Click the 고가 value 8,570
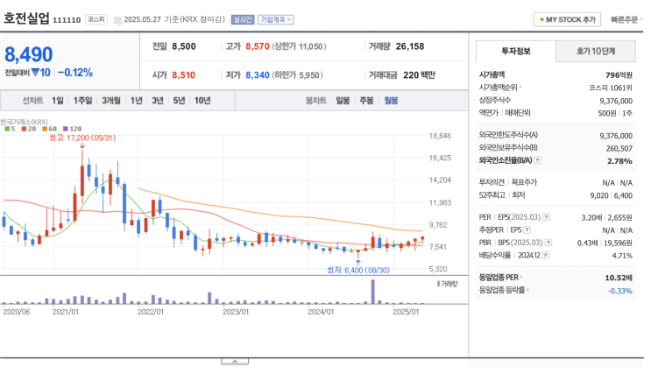The image size is (651, 367). [x=258, y=46]
